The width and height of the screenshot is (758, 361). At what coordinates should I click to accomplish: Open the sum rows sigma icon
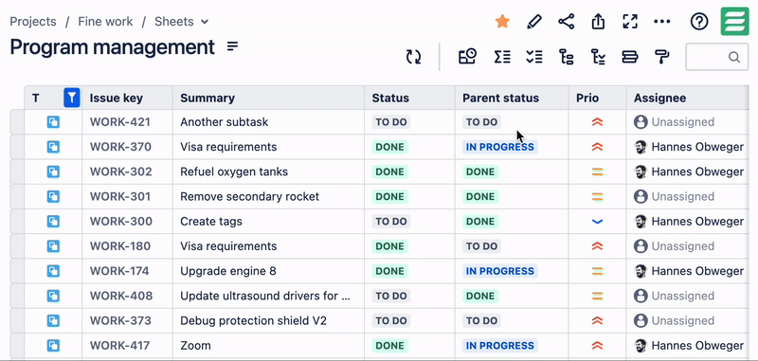[x=502, y=57]
